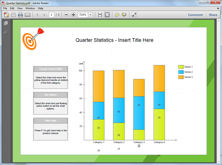222x165 pixels.
Task: Click the 'Series 1' legend text
Action: 188,67
